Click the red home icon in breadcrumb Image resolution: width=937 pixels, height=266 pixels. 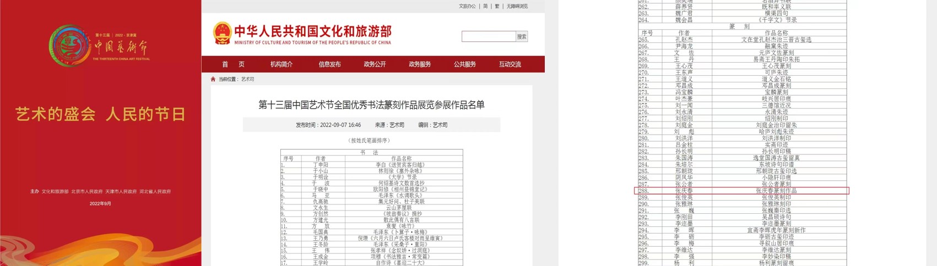[x=213, y=79]
